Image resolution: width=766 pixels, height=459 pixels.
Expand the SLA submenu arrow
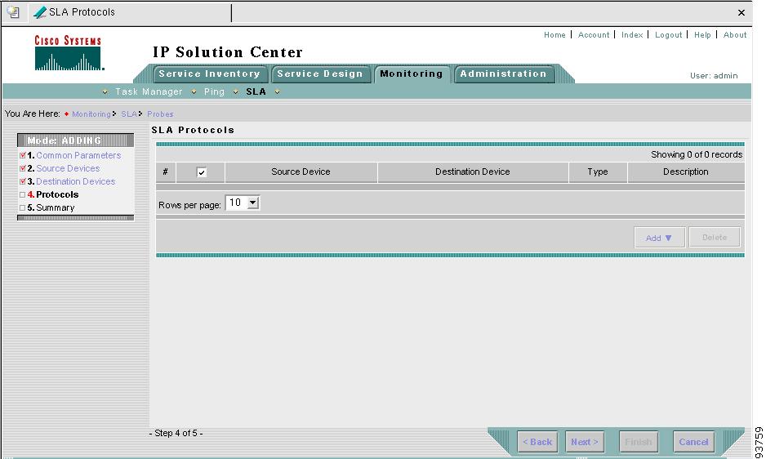(x=235, y=92)
